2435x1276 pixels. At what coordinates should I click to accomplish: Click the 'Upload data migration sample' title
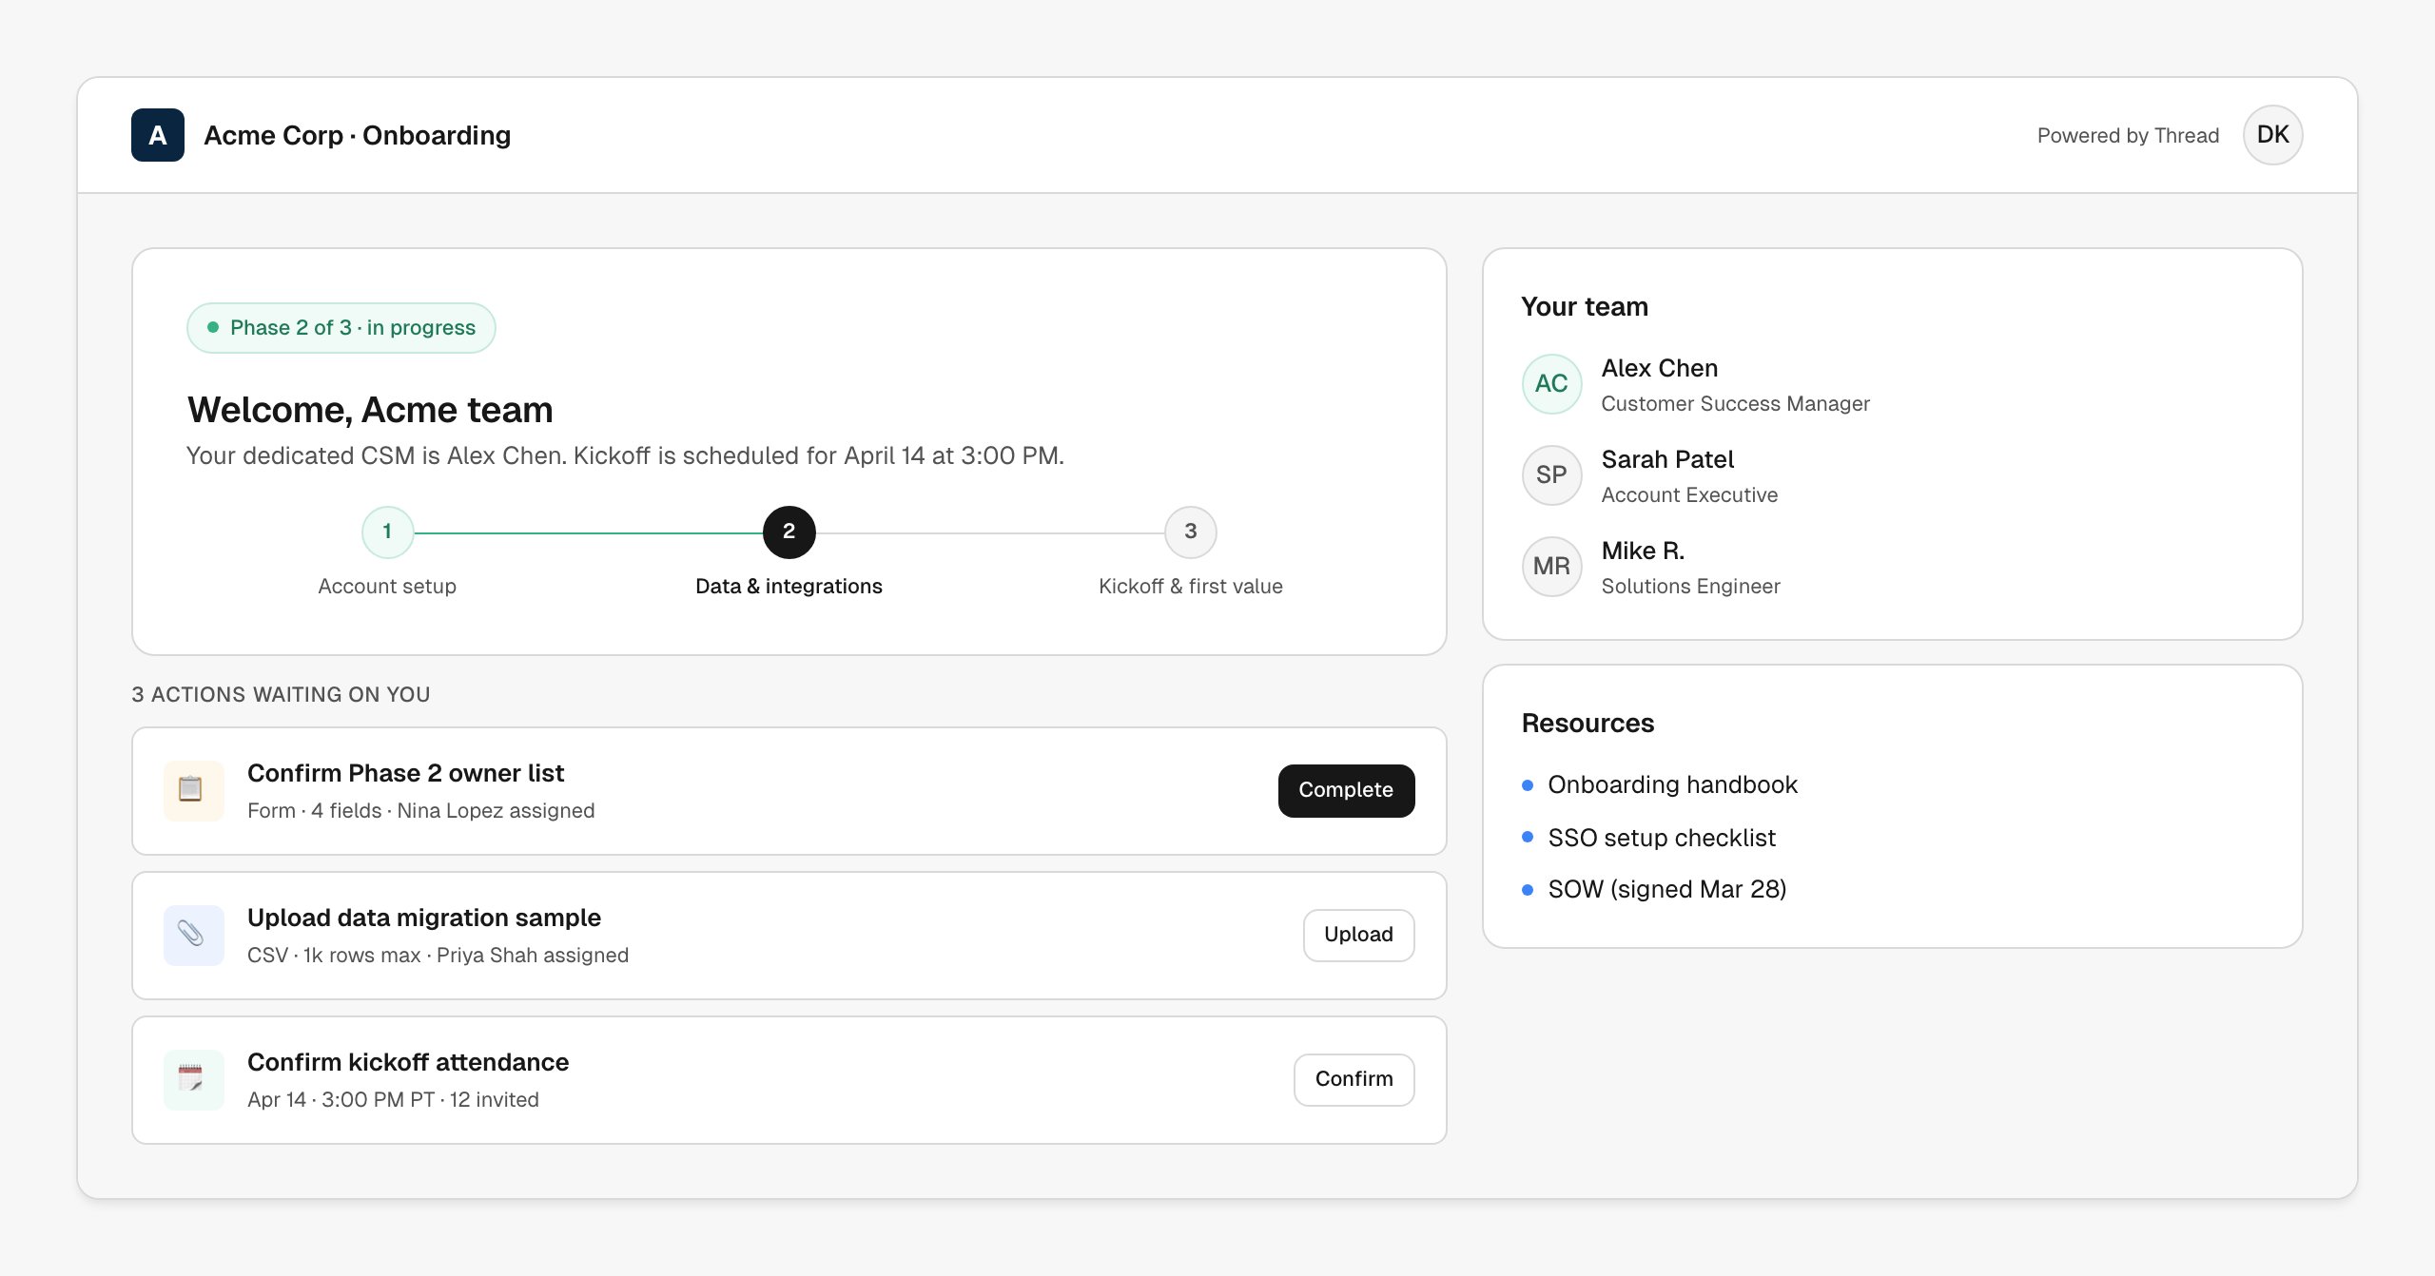tap(424, 918)
